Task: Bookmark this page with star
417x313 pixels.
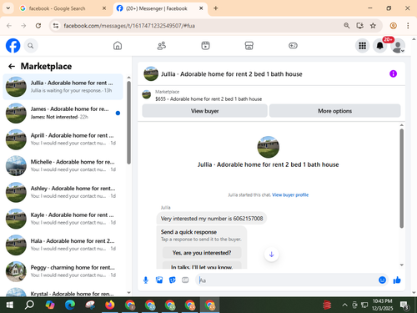Action: tap(373, 26)
